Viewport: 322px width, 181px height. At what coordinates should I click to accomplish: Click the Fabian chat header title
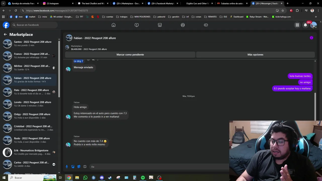point(95,38)
